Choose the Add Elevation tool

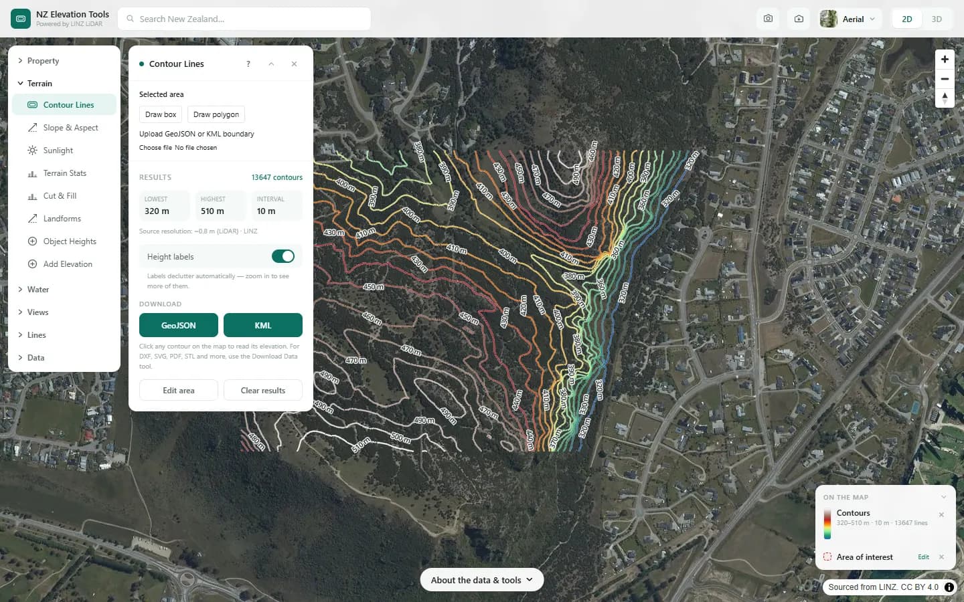pyautogui.click(x=64, y=264)
